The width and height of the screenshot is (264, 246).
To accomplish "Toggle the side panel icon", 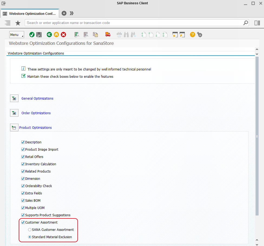I will (257, 23).
